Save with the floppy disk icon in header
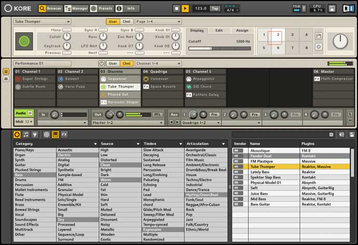The height and width of the screenshot is (245, 358). 332,8
